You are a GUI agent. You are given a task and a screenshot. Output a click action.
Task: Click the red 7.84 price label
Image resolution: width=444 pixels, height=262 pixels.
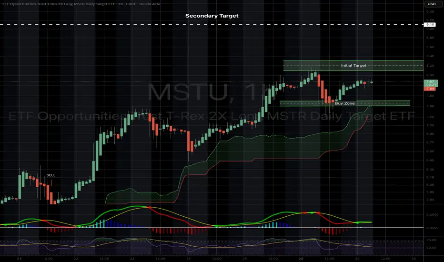tap(430, 89)
